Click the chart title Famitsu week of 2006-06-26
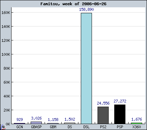Image resolution: width=147 pixels, height=130 pixels. (x=73, y=4)
